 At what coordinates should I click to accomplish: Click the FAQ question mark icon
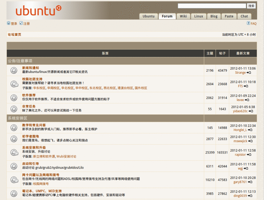[248, 23]
